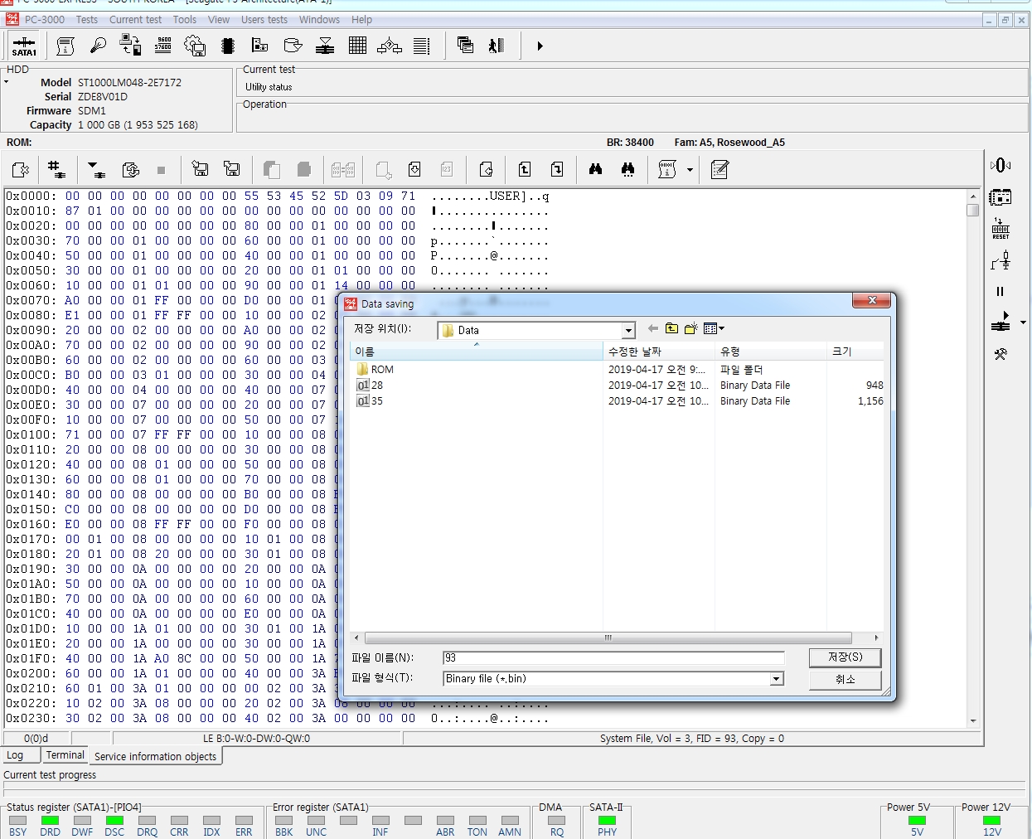Viewport: 1032px width, 839px height.
Task: Open the Help menu
Action: click(x=361, y=20)
